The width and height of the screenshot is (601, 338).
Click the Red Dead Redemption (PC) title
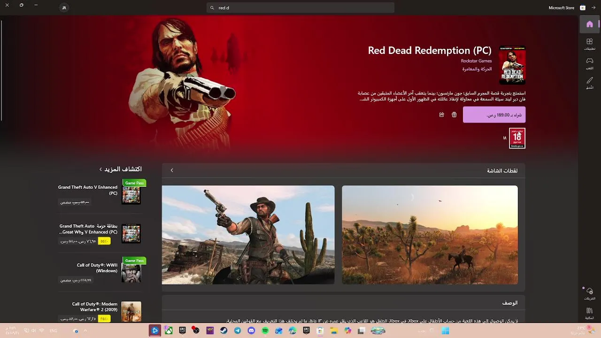(x=430, y=50)
